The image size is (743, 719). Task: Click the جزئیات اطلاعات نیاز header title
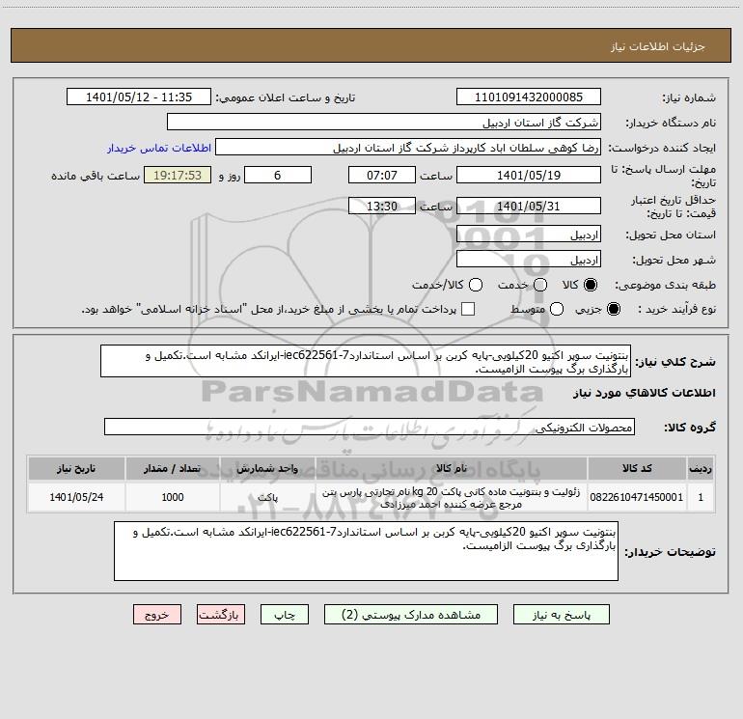(658, 46)
